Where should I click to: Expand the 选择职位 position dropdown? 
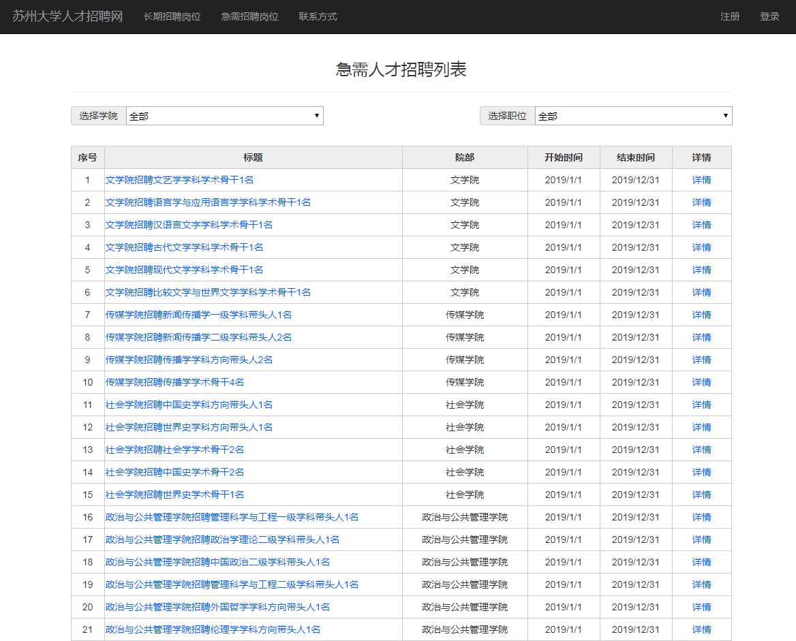633,116
